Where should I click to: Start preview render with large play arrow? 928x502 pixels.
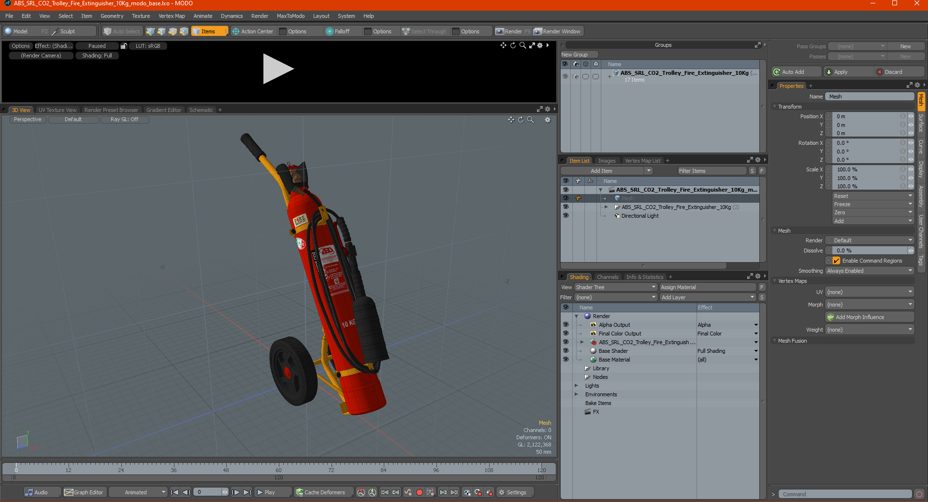click(278, 69)
